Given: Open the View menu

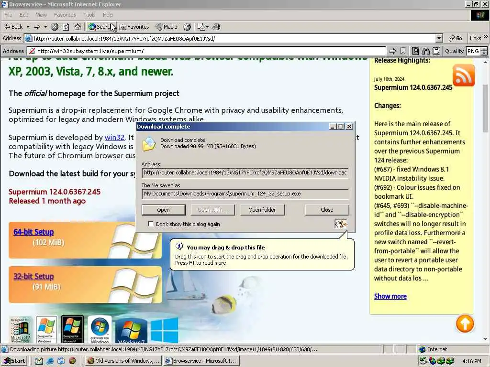Looking at the screenshot, I should point(41,15).
